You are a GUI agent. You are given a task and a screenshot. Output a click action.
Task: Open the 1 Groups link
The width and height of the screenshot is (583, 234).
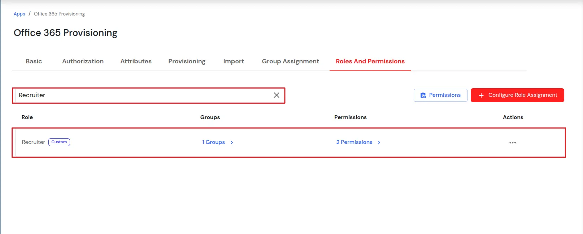click(x=213, y=142)
